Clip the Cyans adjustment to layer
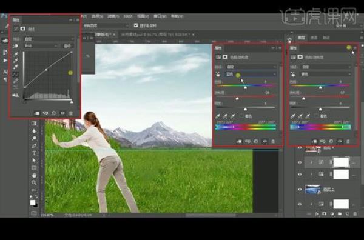This screenshot has height=240, width=364. click(x=314, y=141)
